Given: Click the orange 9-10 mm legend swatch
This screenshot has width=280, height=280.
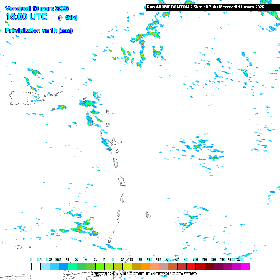Looking at the screenshot, I should point(145,267).
